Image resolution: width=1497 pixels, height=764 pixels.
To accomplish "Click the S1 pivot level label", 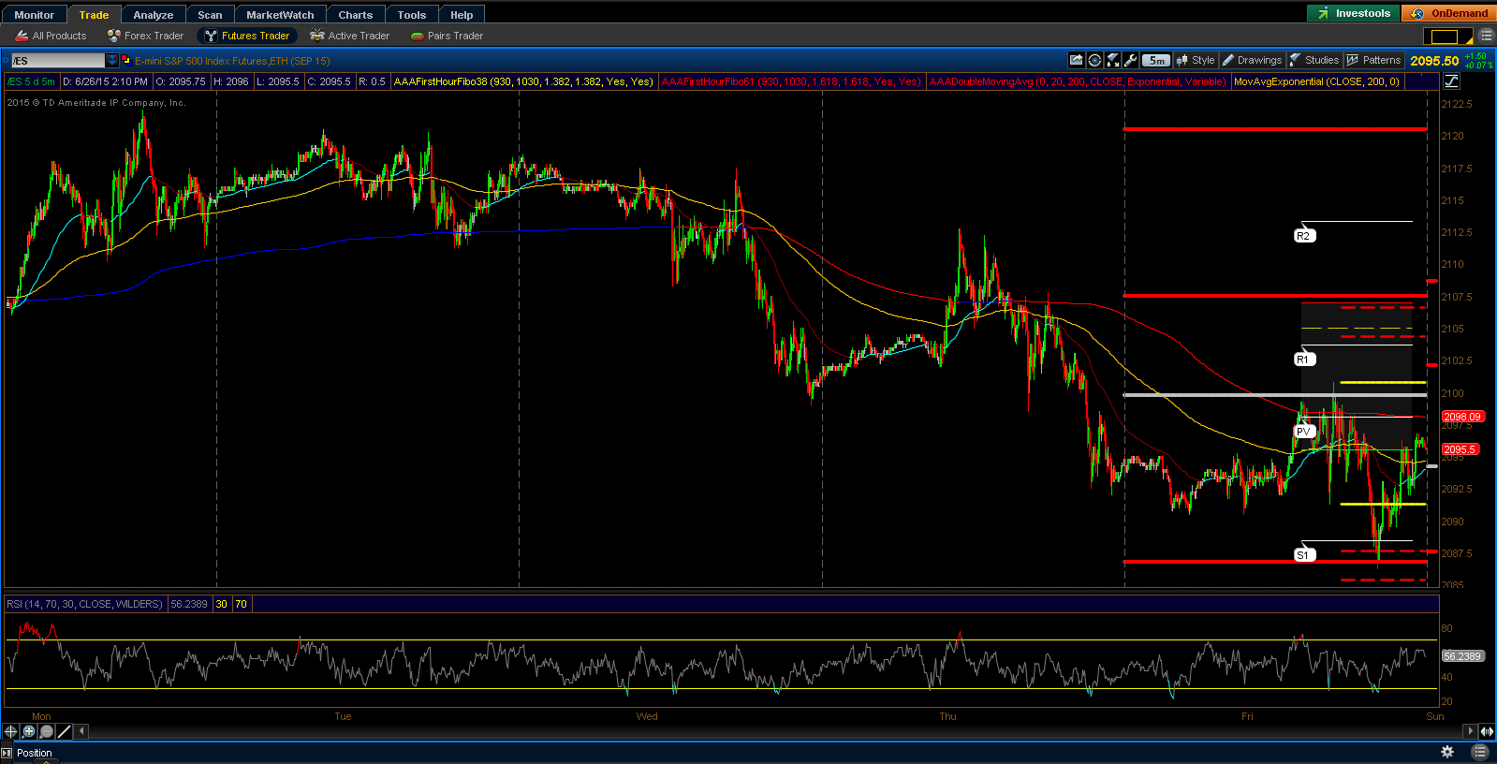I will [1304, 555].
